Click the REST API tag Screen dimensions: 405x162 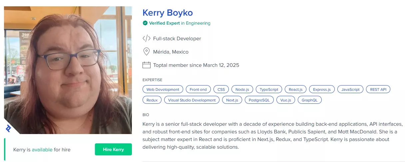[378, 89]
